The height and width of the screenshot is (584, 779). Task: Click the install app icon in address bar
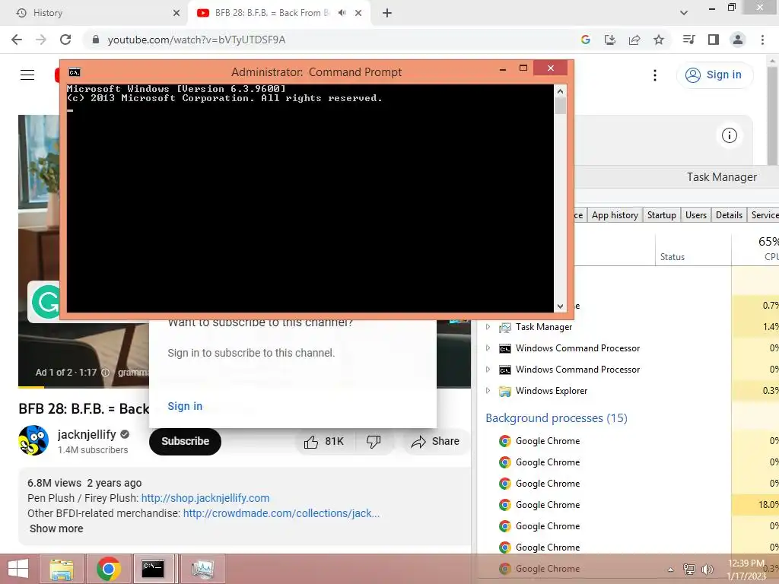(610, 40)
